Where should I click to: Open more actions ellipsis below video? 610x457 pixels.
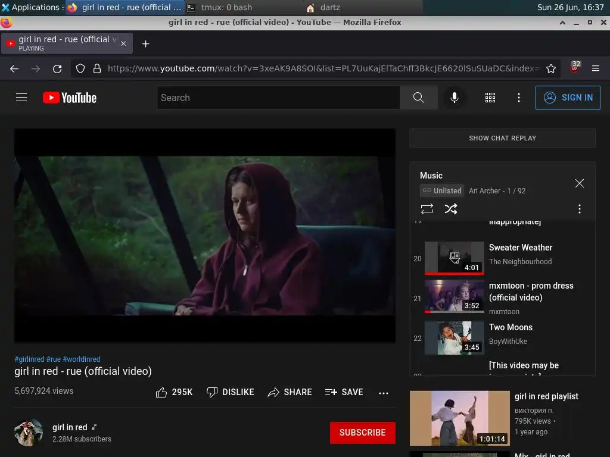click(384, 393)
